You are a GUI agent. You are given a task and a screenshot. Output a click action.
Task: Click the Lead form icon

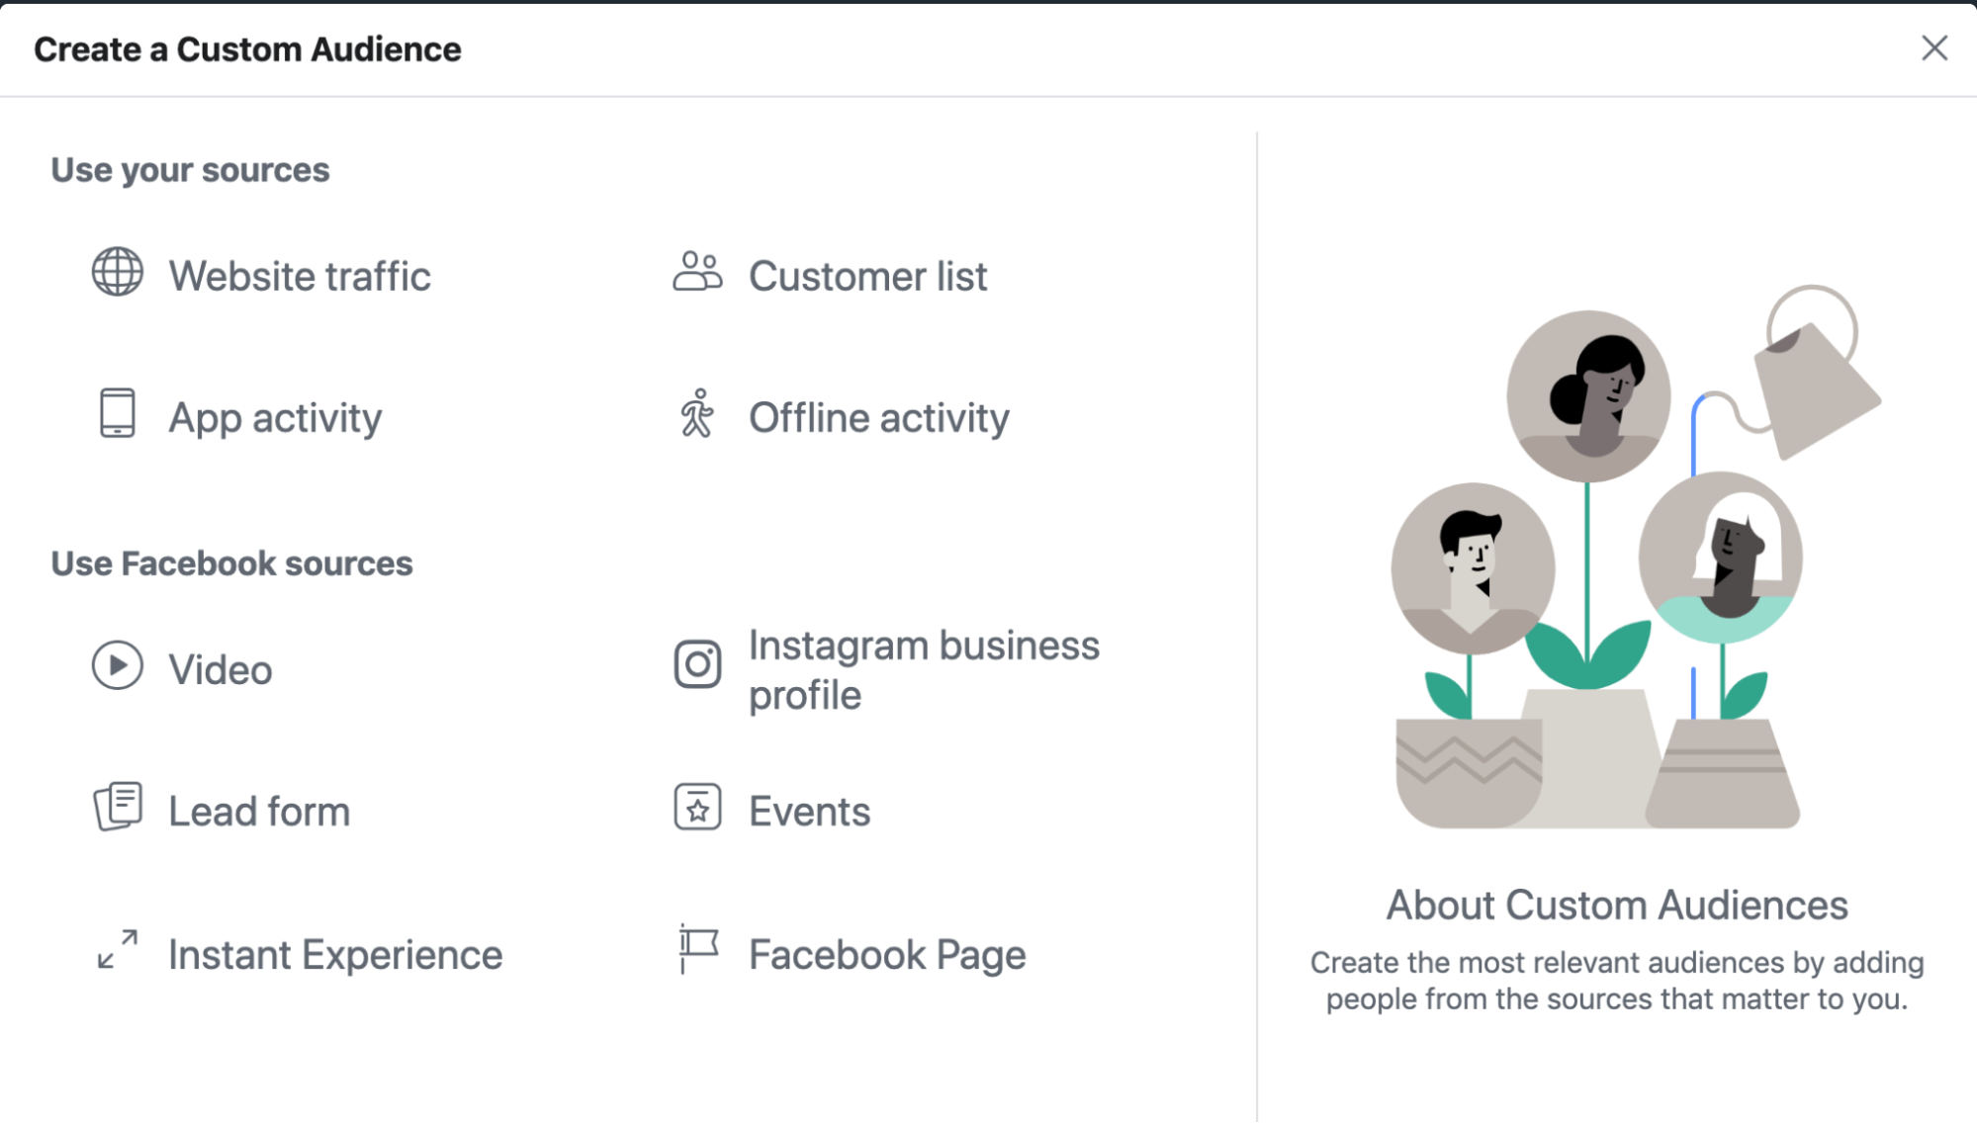pyautogui.click(x=117, y=810)
